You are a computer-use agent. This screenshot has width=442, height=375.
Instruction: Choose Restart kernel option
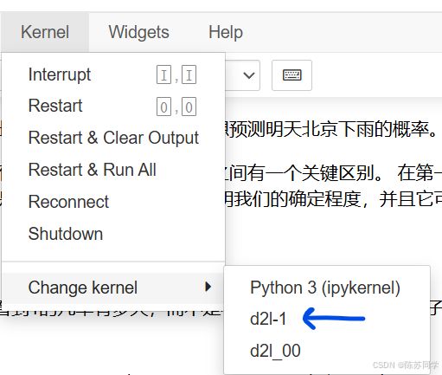tap(113, 106)
